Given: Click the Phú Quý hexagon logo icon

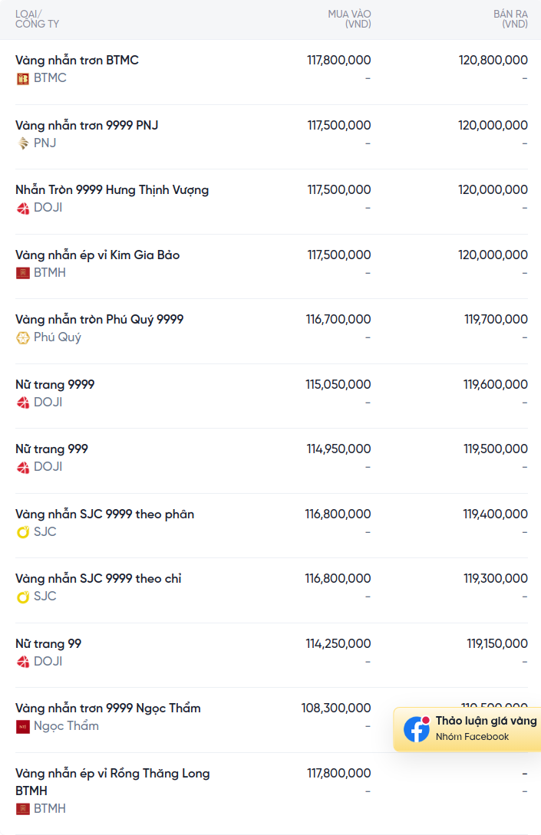Looking at the screenshot, I should pyautogui.click(x=23, y=337).
